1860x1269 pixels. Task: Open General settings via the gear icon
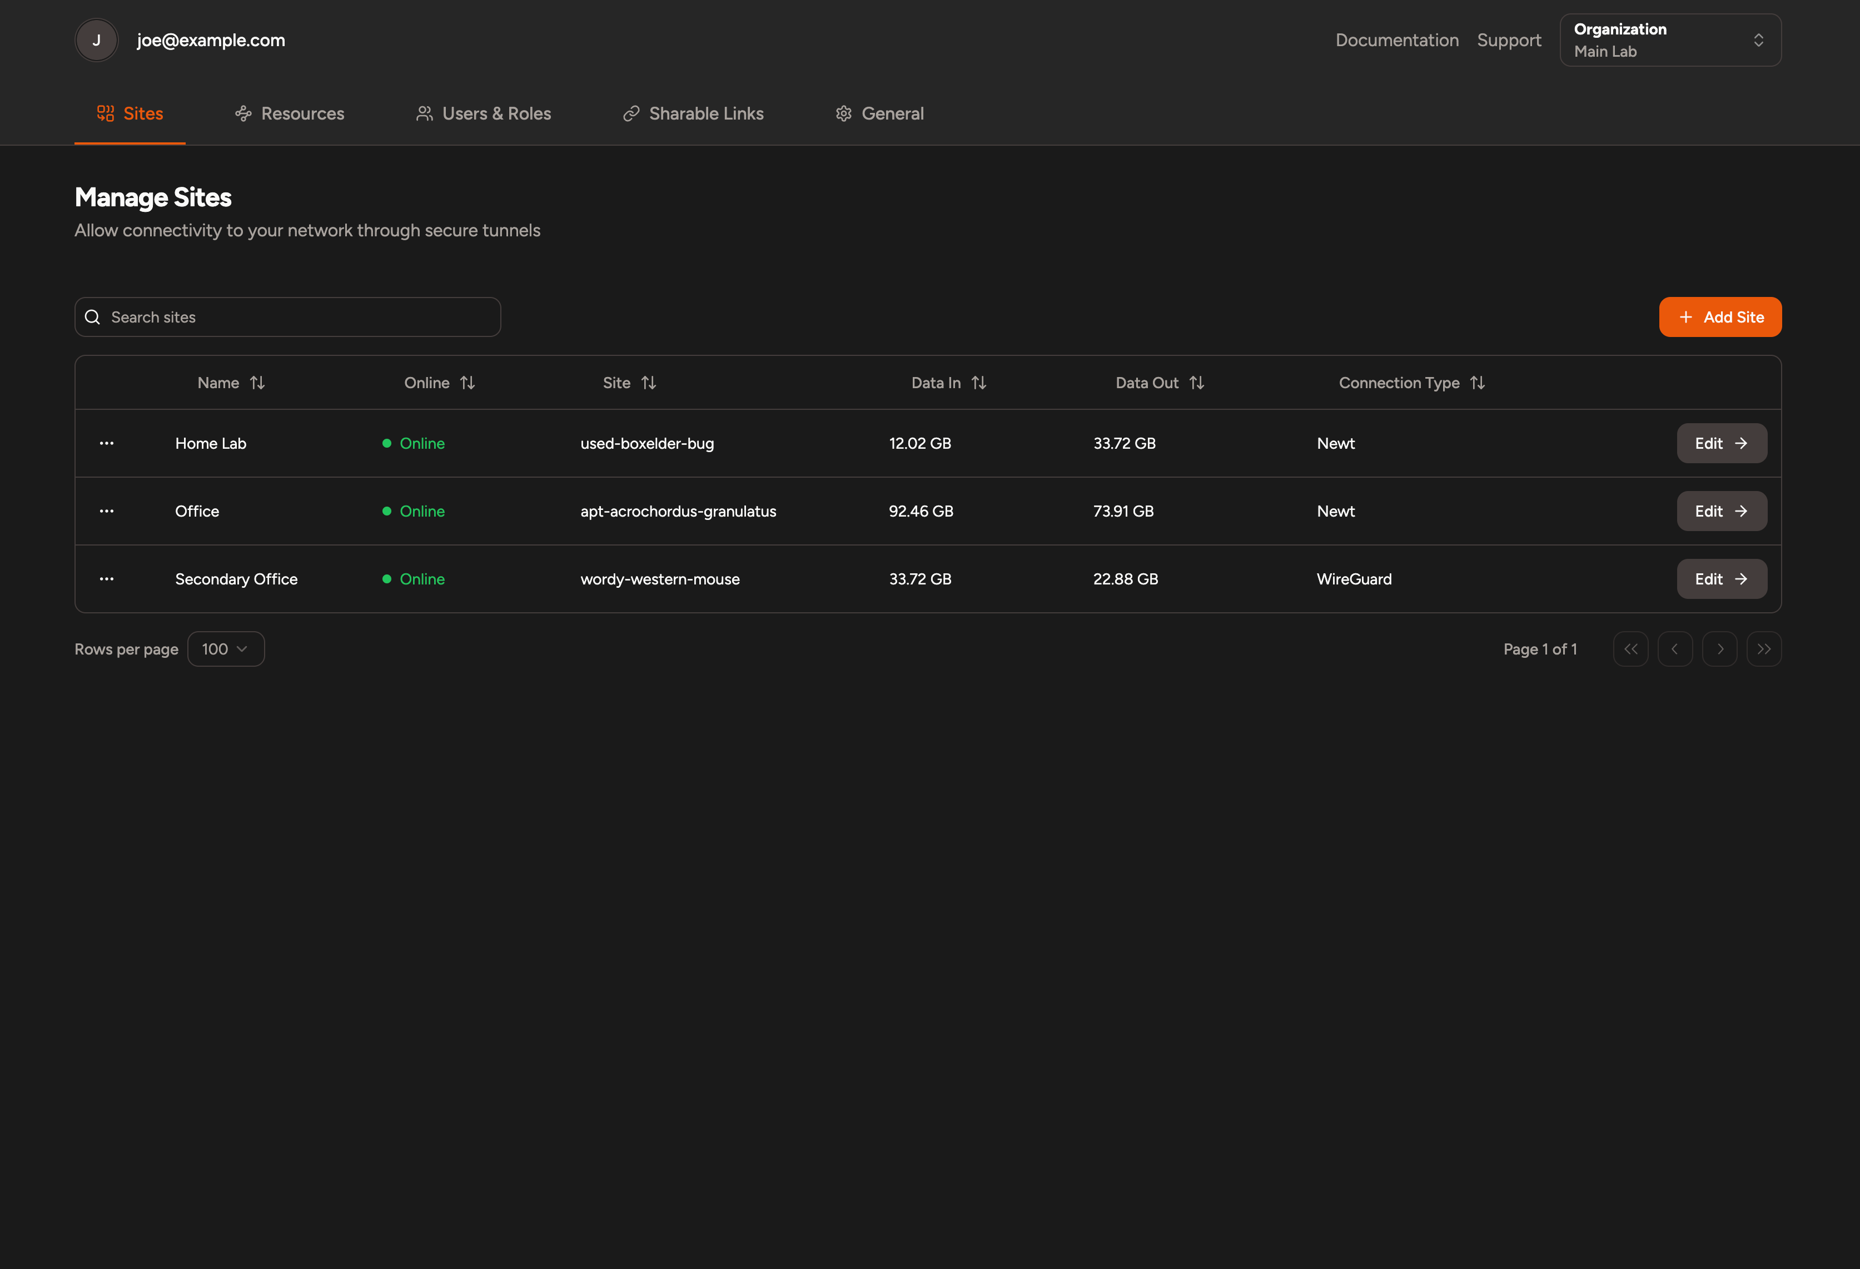click(x=844, y=113)
